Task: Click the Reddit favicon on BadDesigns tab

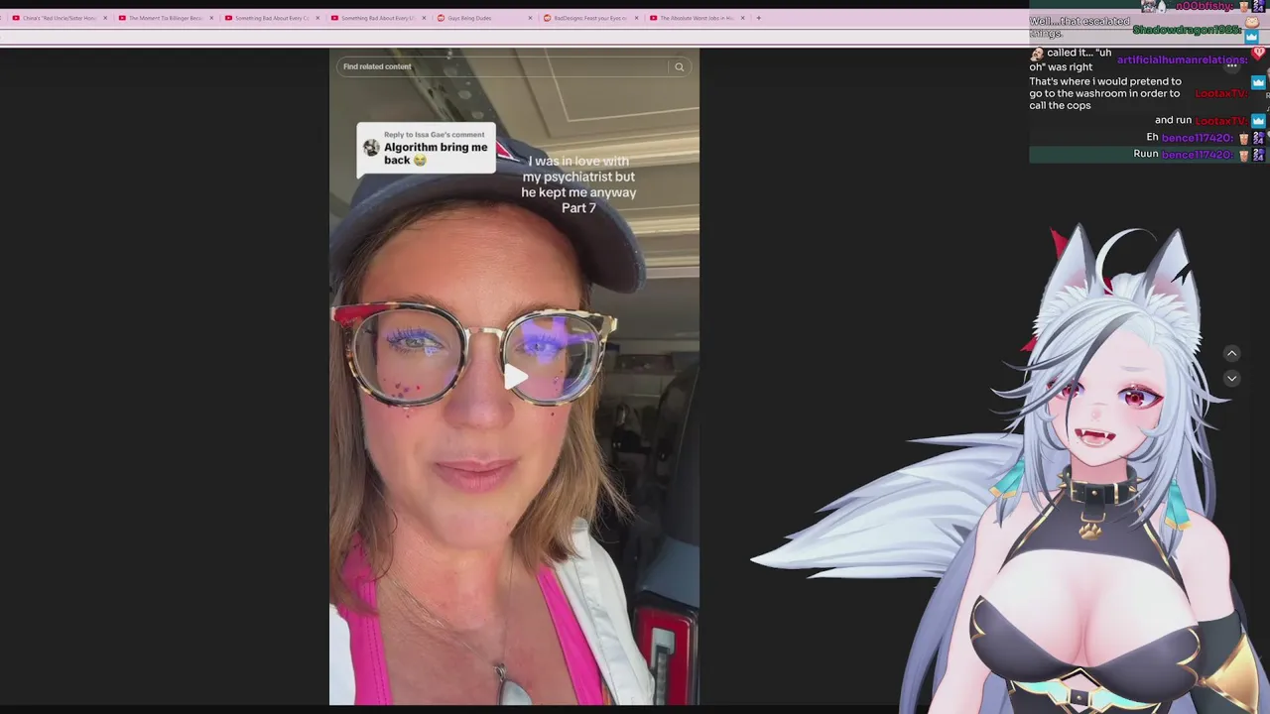Action: [548, 18]
